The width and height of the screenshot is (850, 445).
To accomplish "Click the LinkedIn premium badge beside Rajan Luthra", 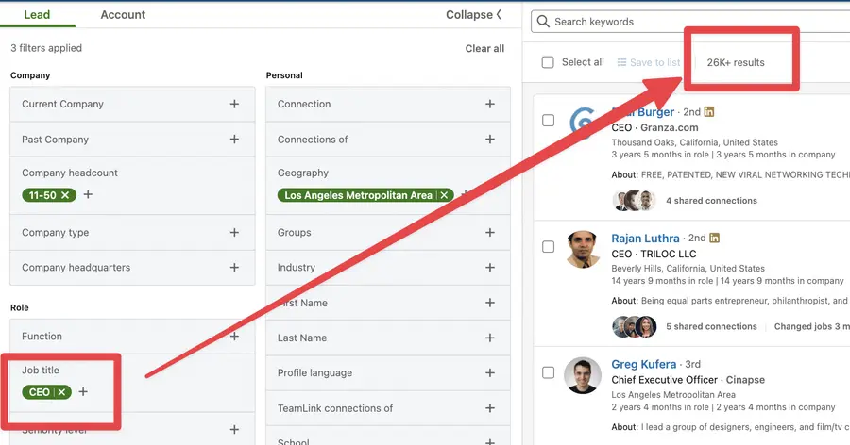I will tap(715, 238).
